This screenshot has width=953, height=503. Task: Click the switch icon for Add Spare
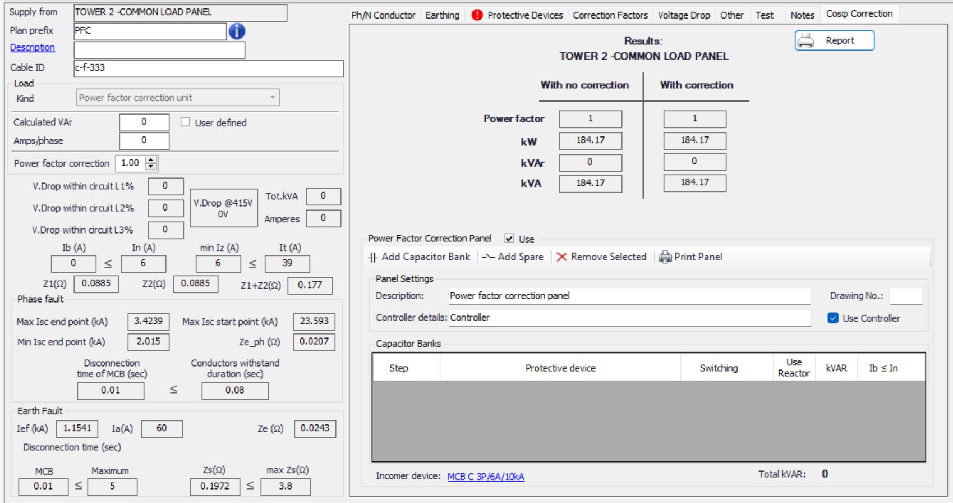(x=488, y=257)
